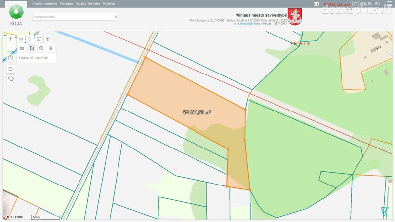Image resolution: width=395 pixels, height=222 pixels.
Task: Click the Lithuania outline full-extent button
Action: 10,79
